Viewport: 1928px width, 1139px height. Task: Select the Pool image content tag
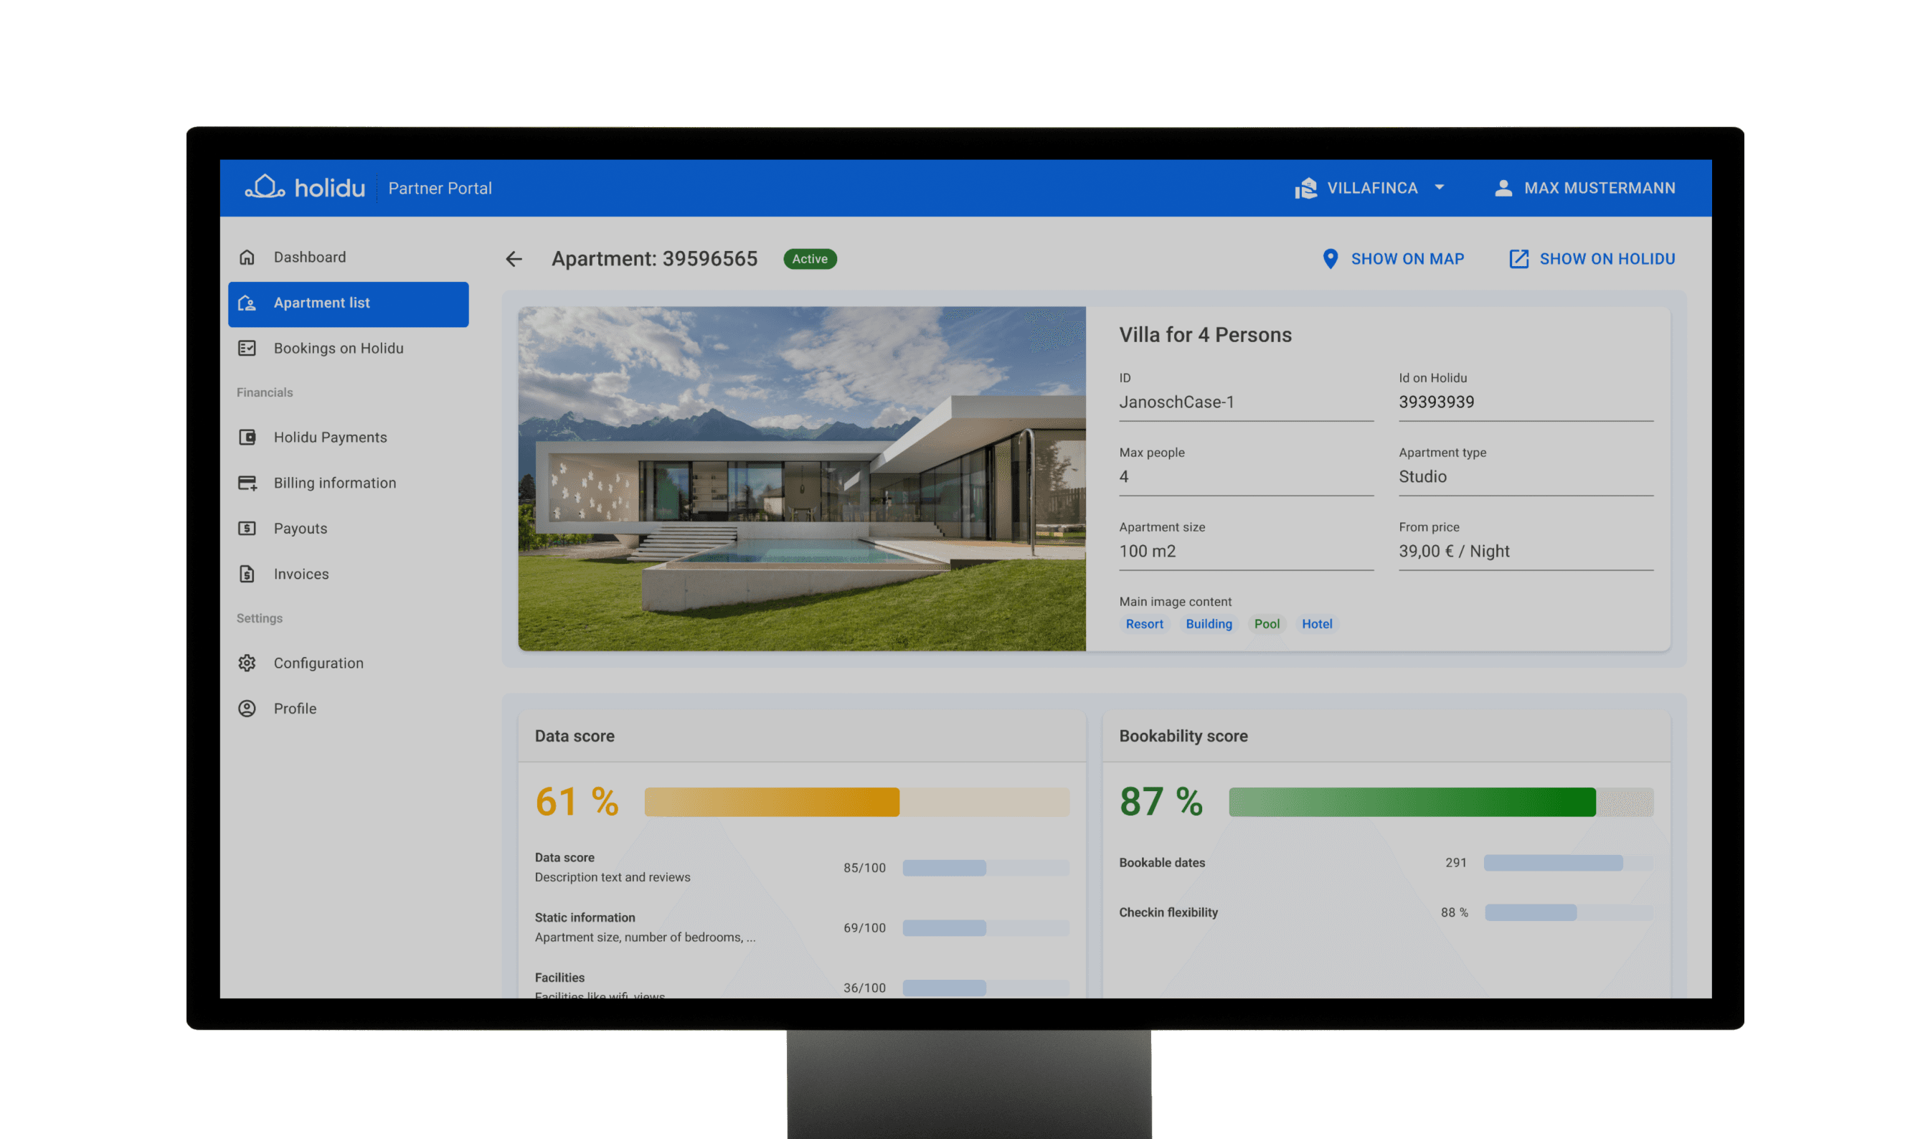[1266, 624]
